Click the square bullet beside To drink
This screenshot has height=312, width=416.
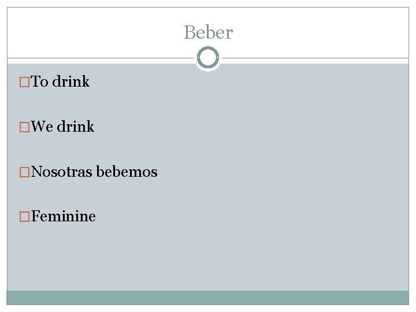pyautogui.click(x=24, y=82)
